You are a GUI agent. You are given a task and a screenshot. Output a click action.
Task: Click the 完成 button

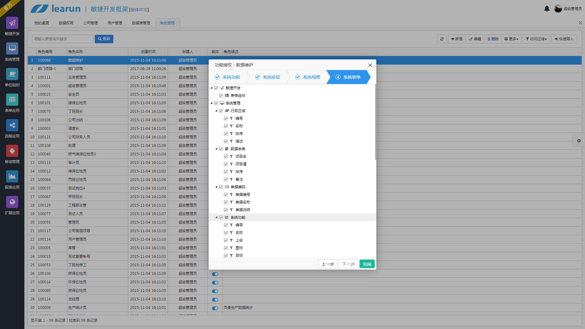pyautogui.click(x=367, y=264)
